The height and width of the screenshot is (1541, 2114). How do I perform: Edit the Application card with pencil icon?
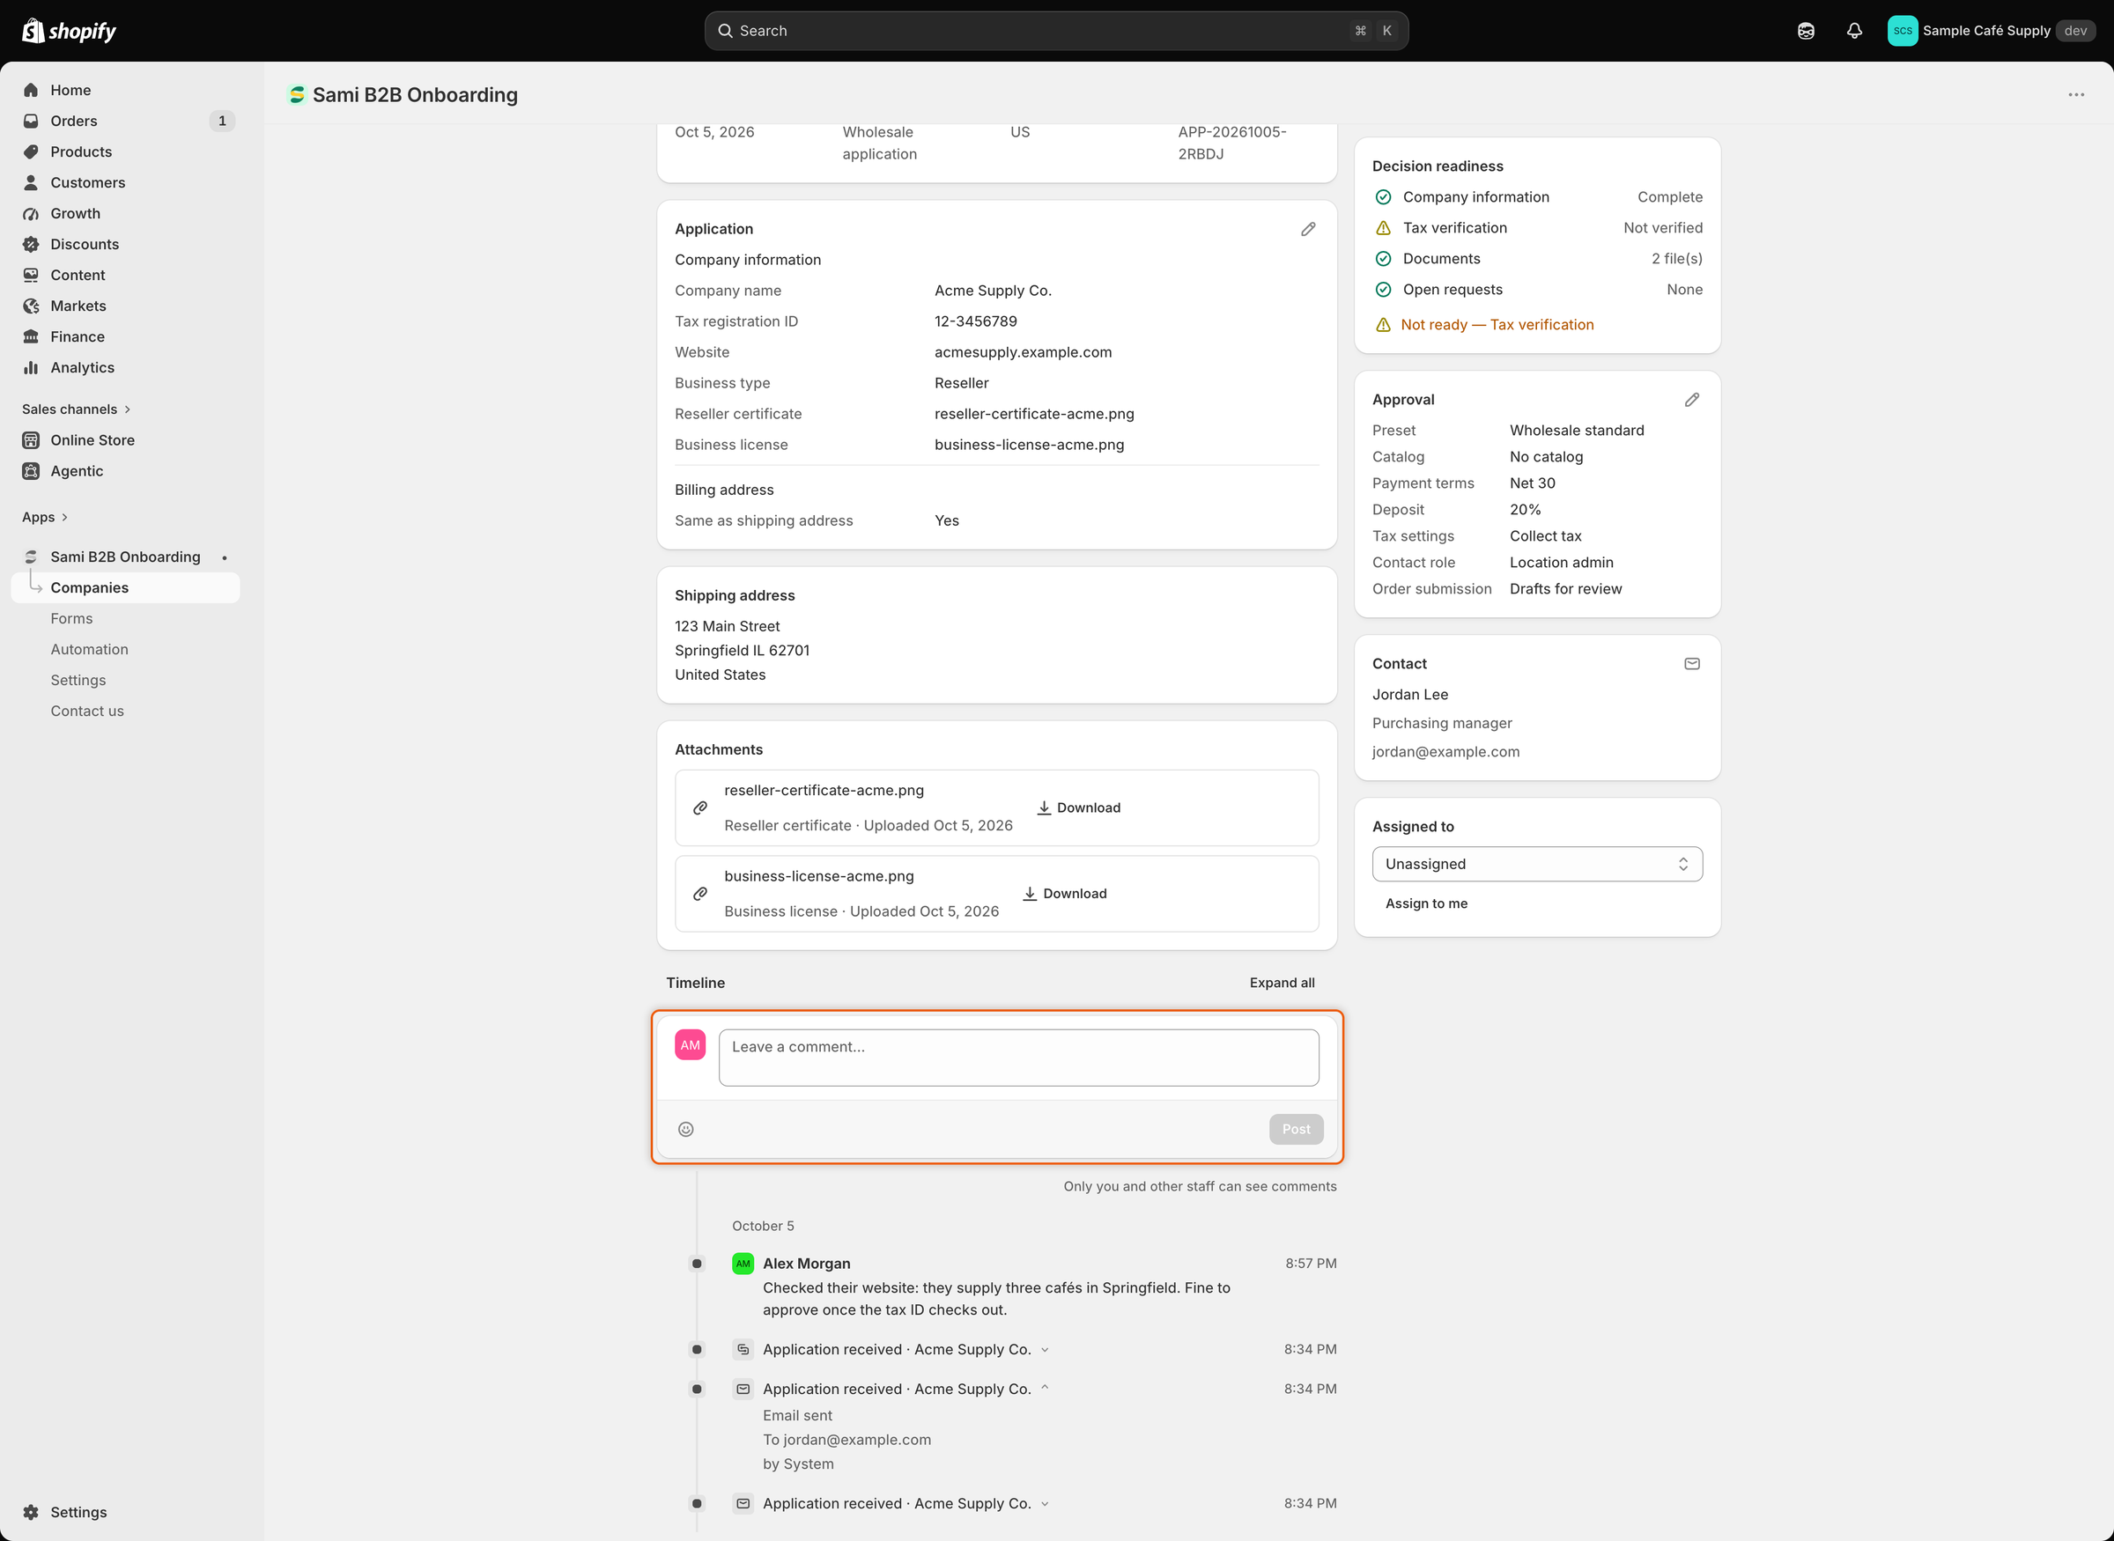pyautogui.click(x=1308, y=229)
